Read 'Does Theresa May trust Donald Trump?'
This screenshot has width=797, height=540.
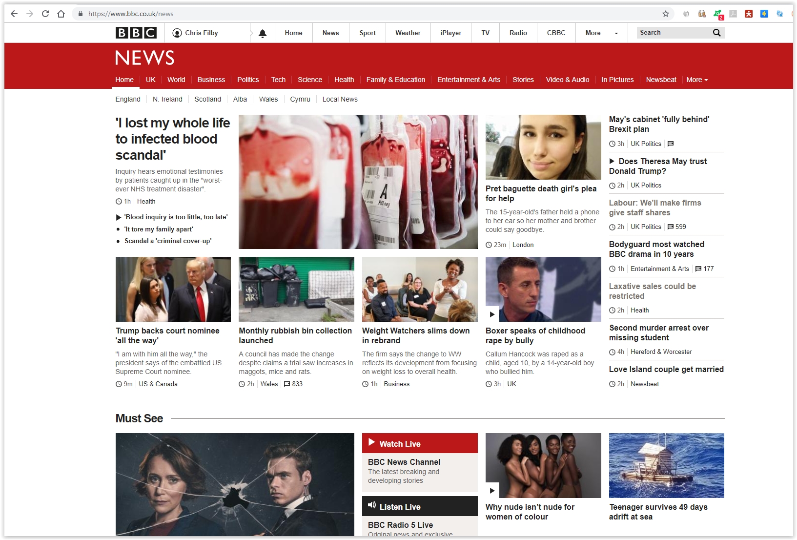658,166
